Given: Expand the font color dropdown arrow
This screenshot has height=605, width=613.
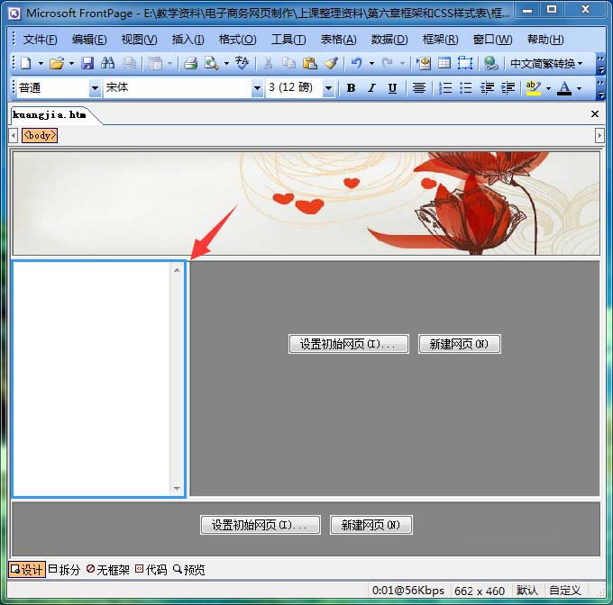Looking at the screenshot, I should (x=579, y=88).
